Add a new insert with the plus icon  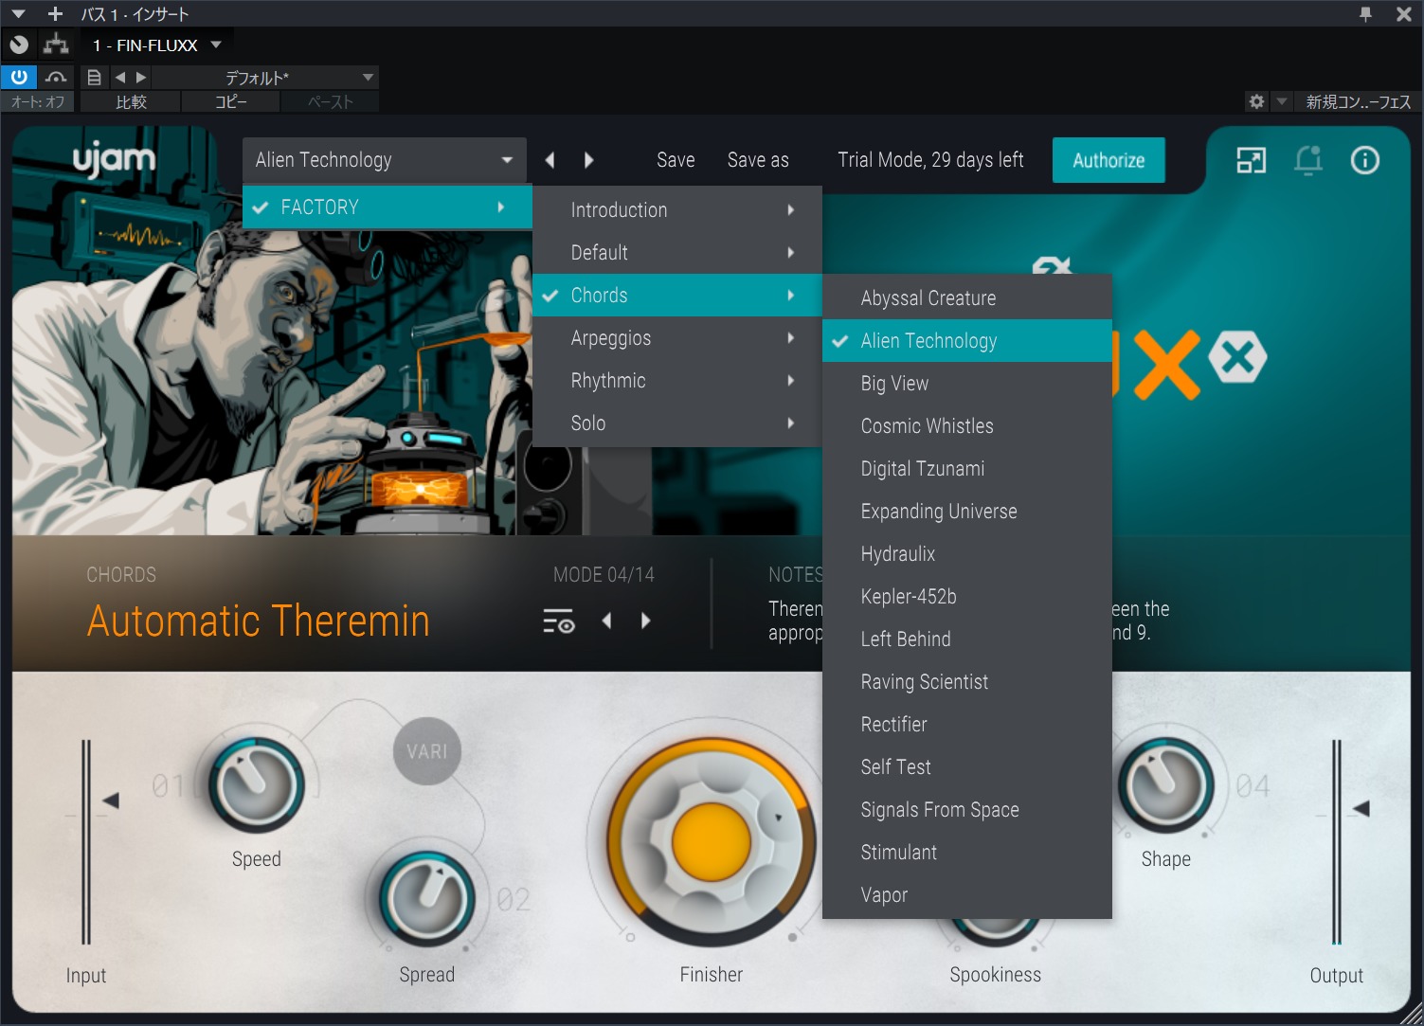[55, 13]
